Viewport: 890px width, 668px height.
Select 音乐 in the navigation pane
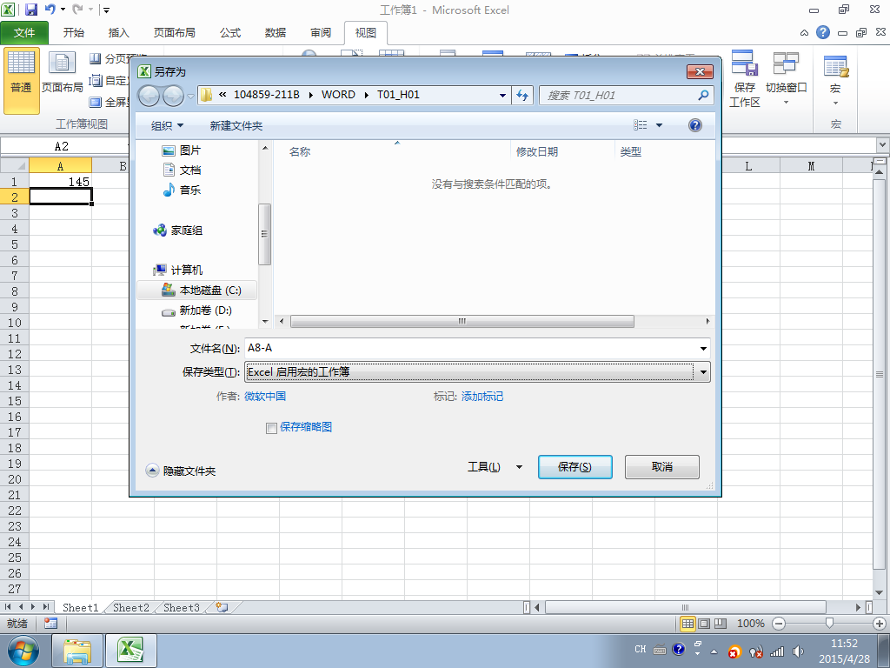tap(182, 190)
